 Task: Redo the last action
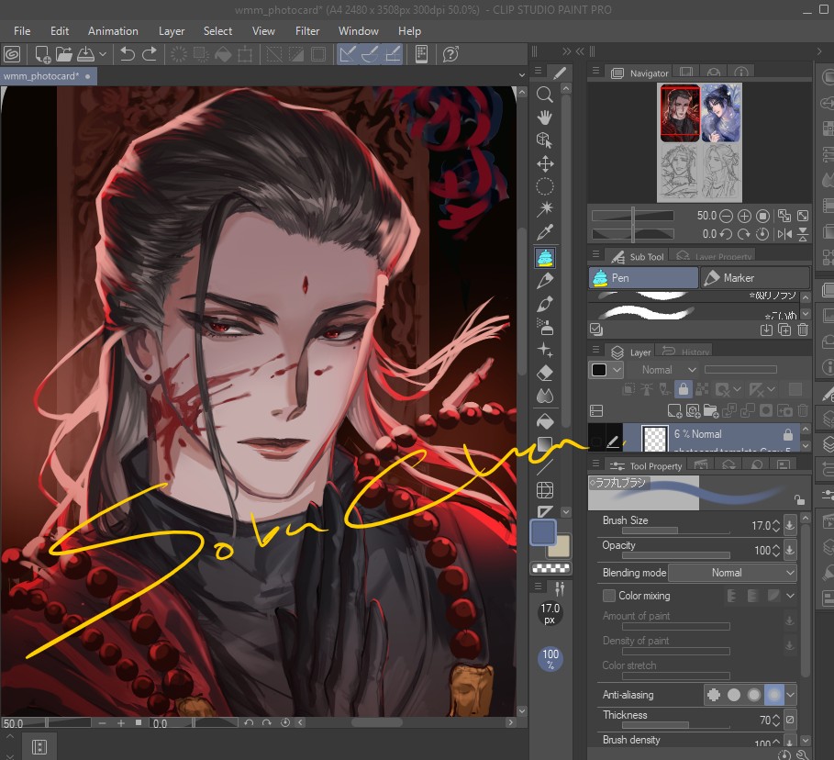[150, 54]
